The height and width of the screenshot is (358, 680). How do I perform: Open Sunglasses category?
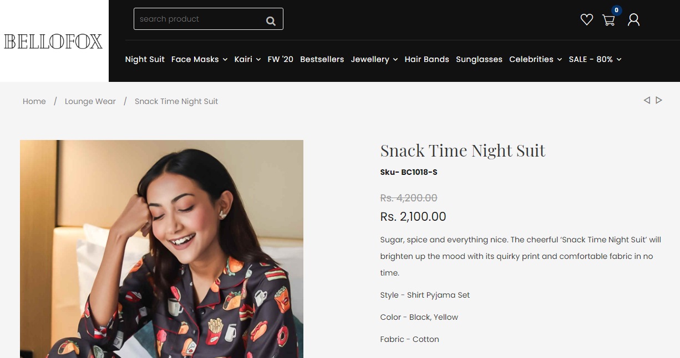pos(479,59)
